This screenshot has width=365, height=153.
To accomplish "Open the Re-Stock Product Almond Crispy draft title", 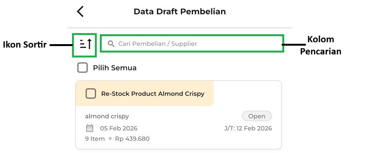I will (152, 94).
